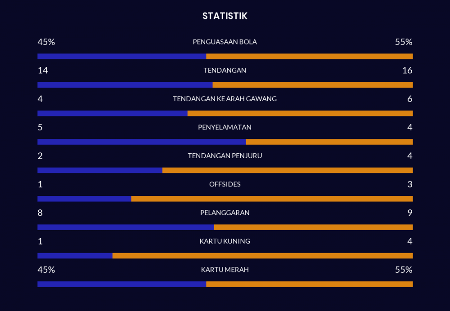The height and width of the screenshot is (311, 450).
Task: Click blue segment of the Pelanggaran bar
Action: (126, 227)
